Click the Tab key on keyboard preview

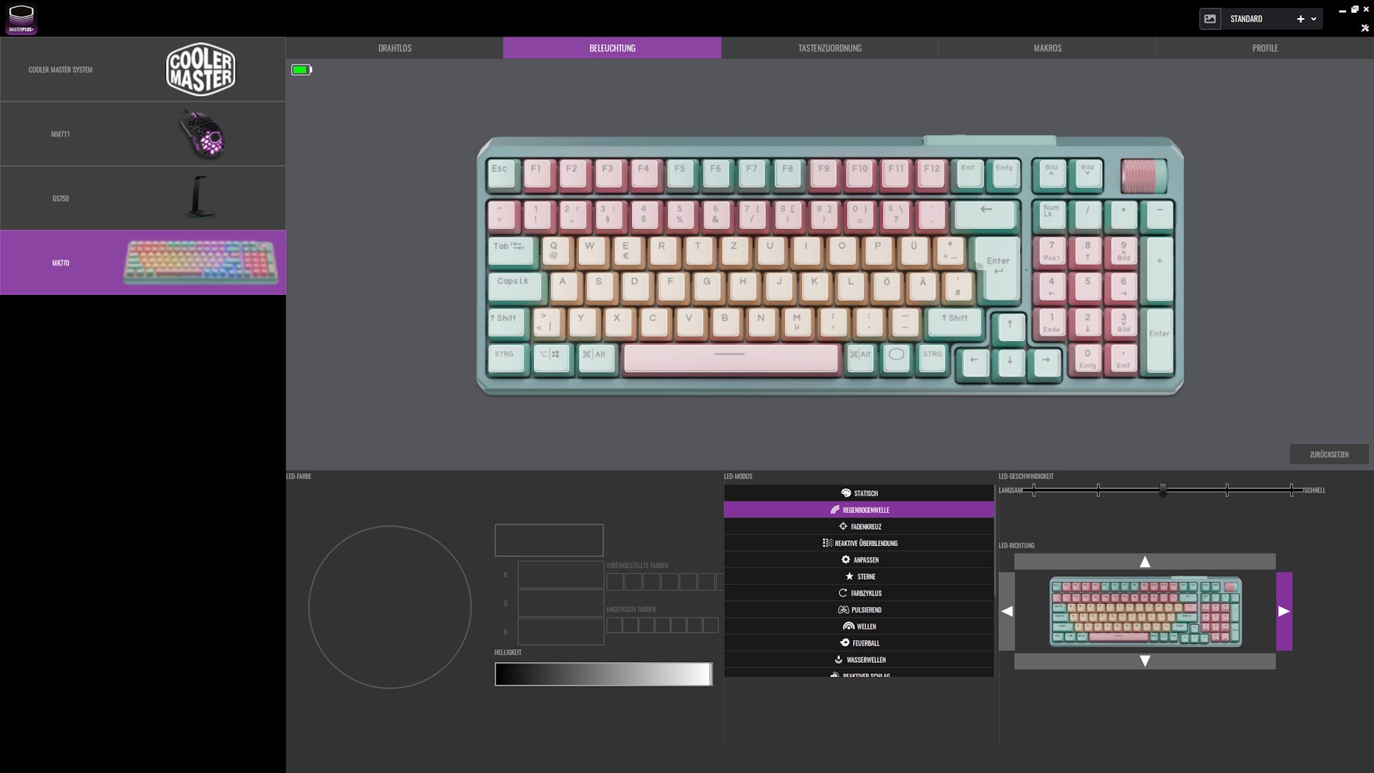(x=510, y=251)
